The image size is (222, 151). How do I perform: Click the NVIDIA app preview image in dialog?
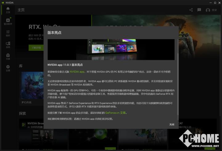[111, 49]
